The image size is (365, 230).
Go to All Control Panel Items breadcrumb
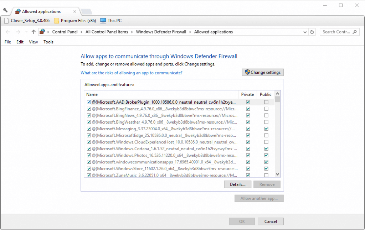[107, 32]
